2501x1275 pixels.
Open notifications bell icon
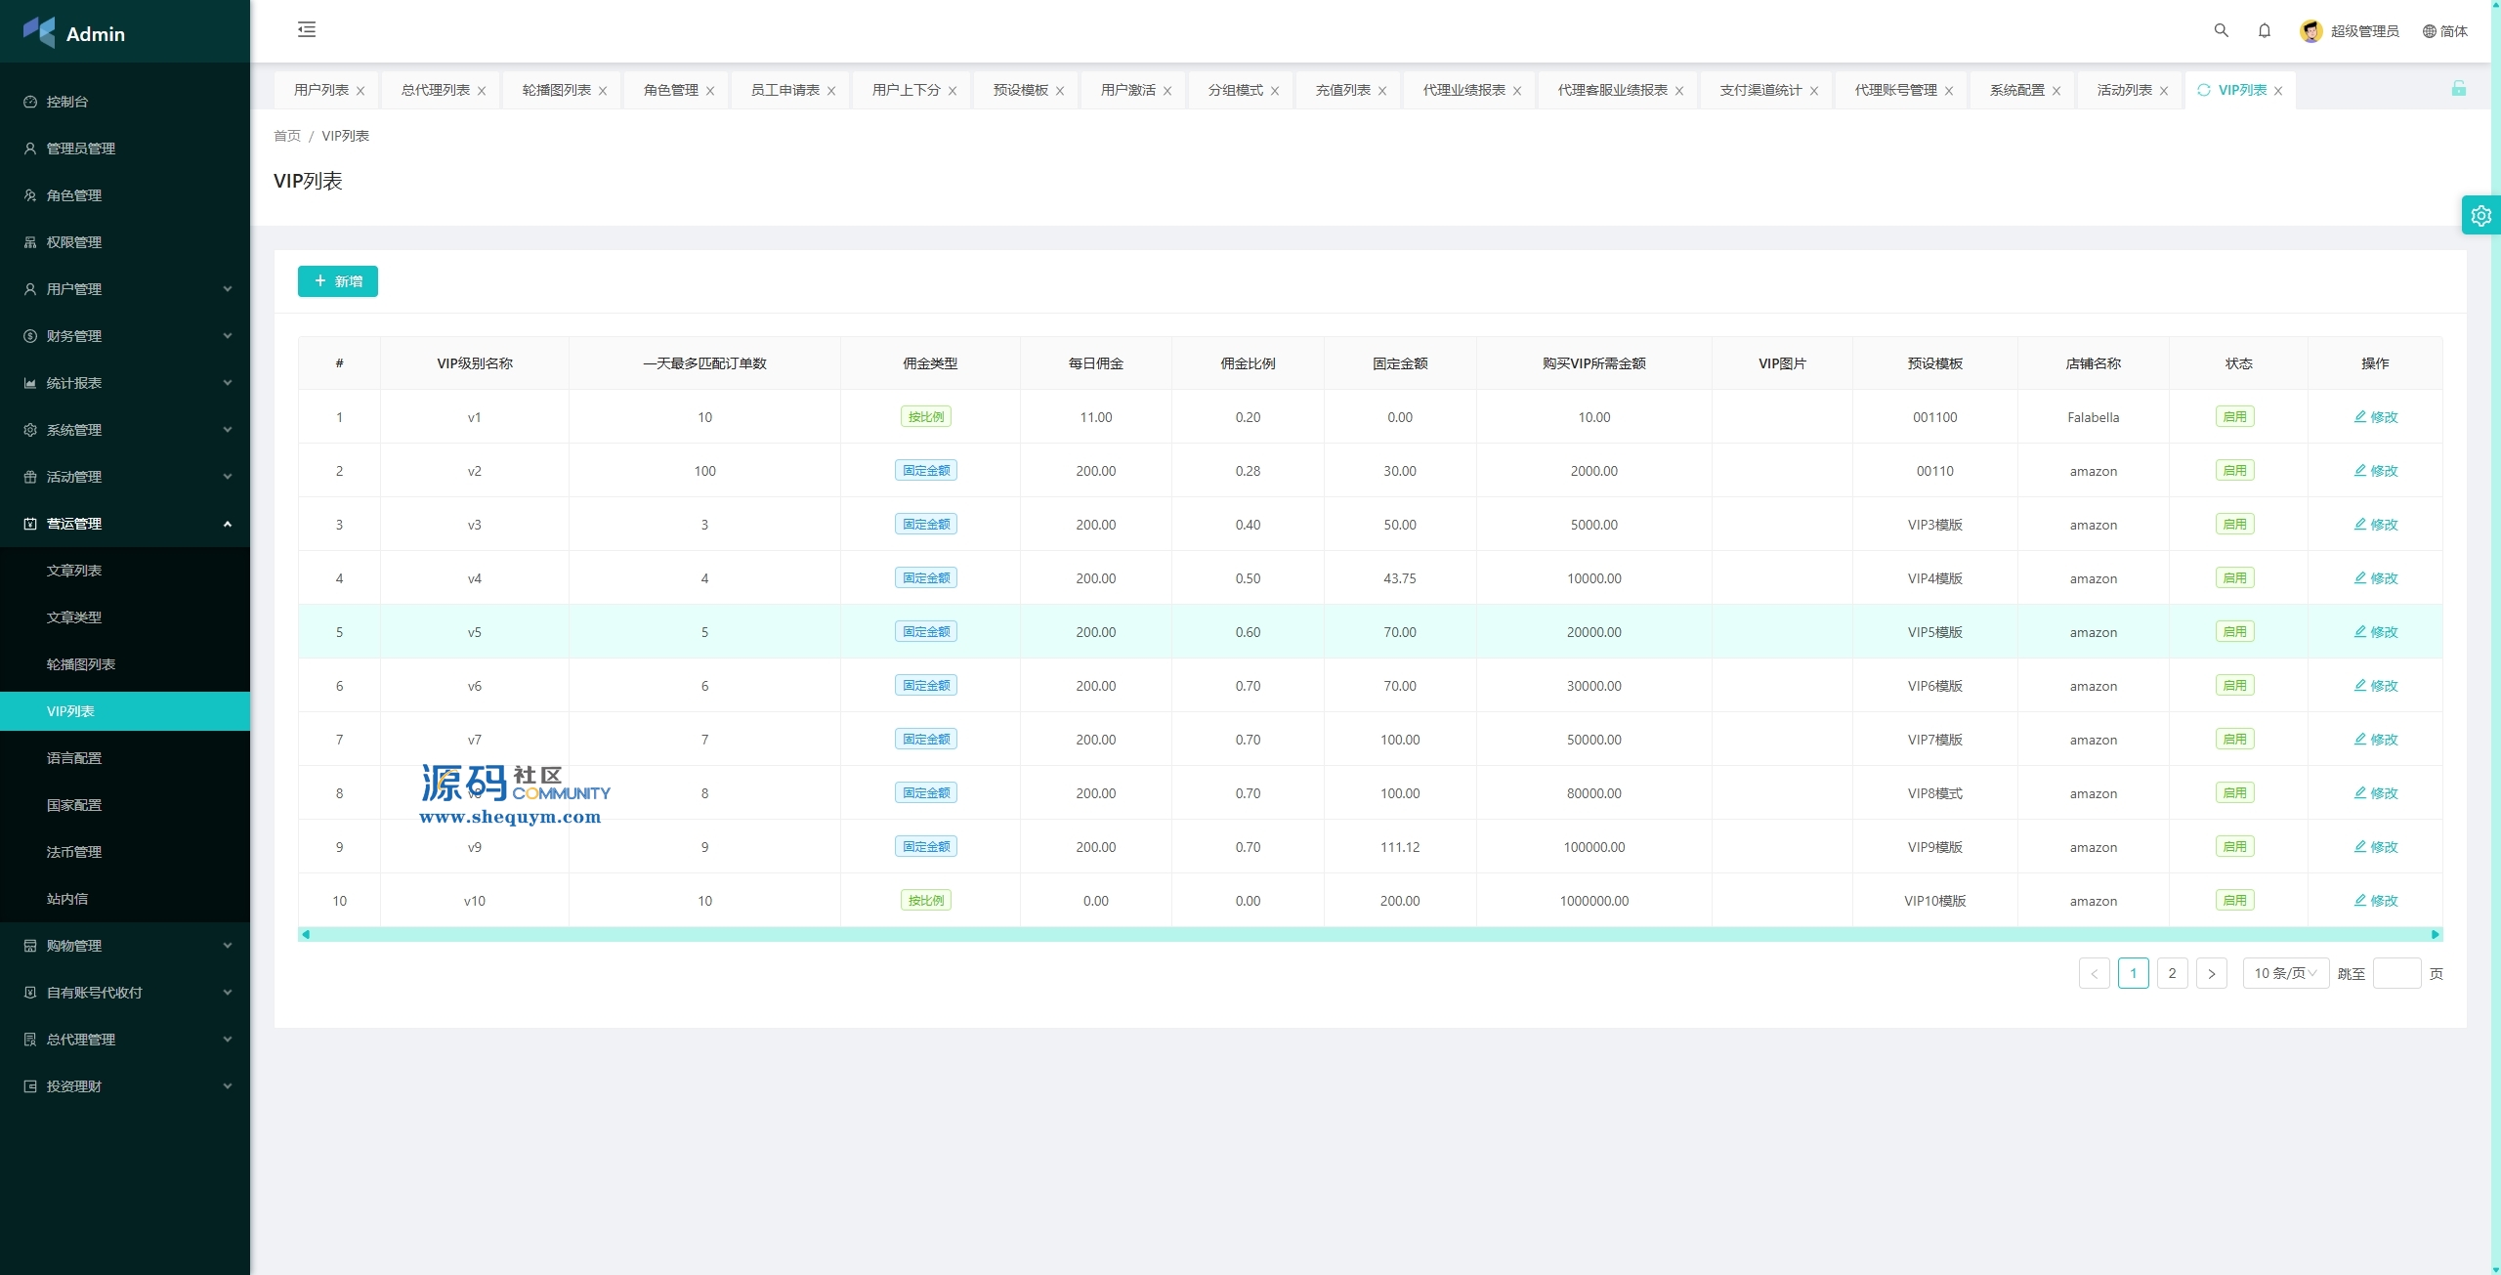click(2264, 30)
